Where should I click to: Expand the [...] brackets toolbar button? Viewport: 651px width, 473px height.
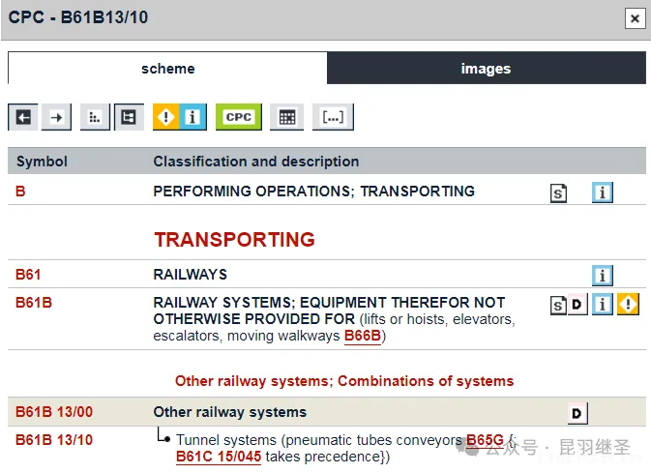333,117
